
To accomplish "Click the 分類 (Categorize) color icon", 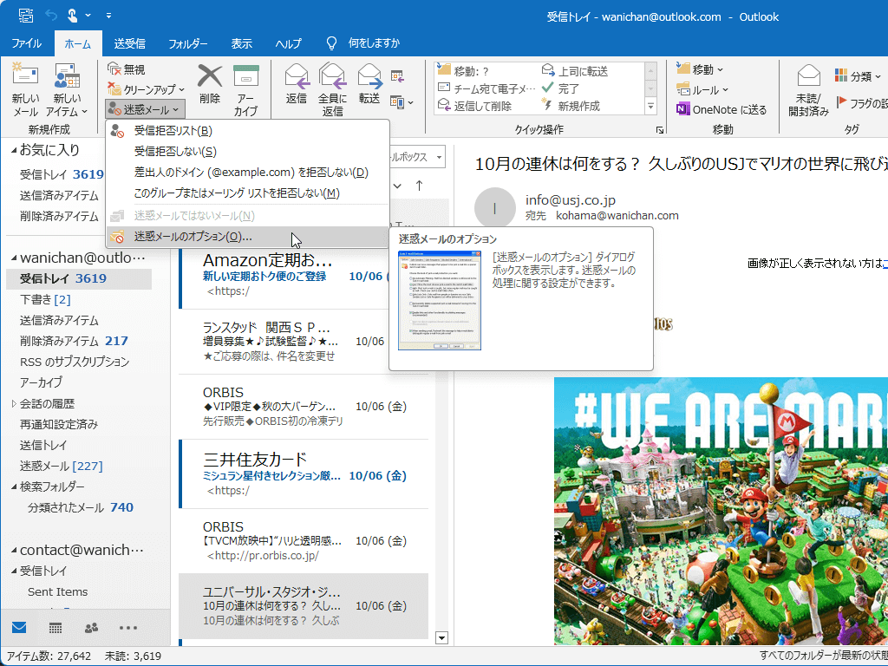I will 841,75.
